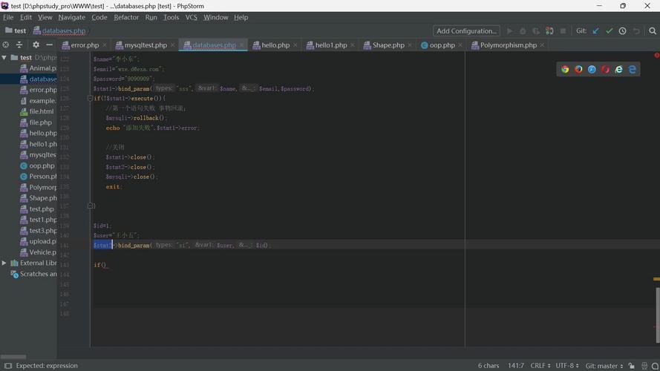Toggle code fold marker at the if line

click(90, 99)
